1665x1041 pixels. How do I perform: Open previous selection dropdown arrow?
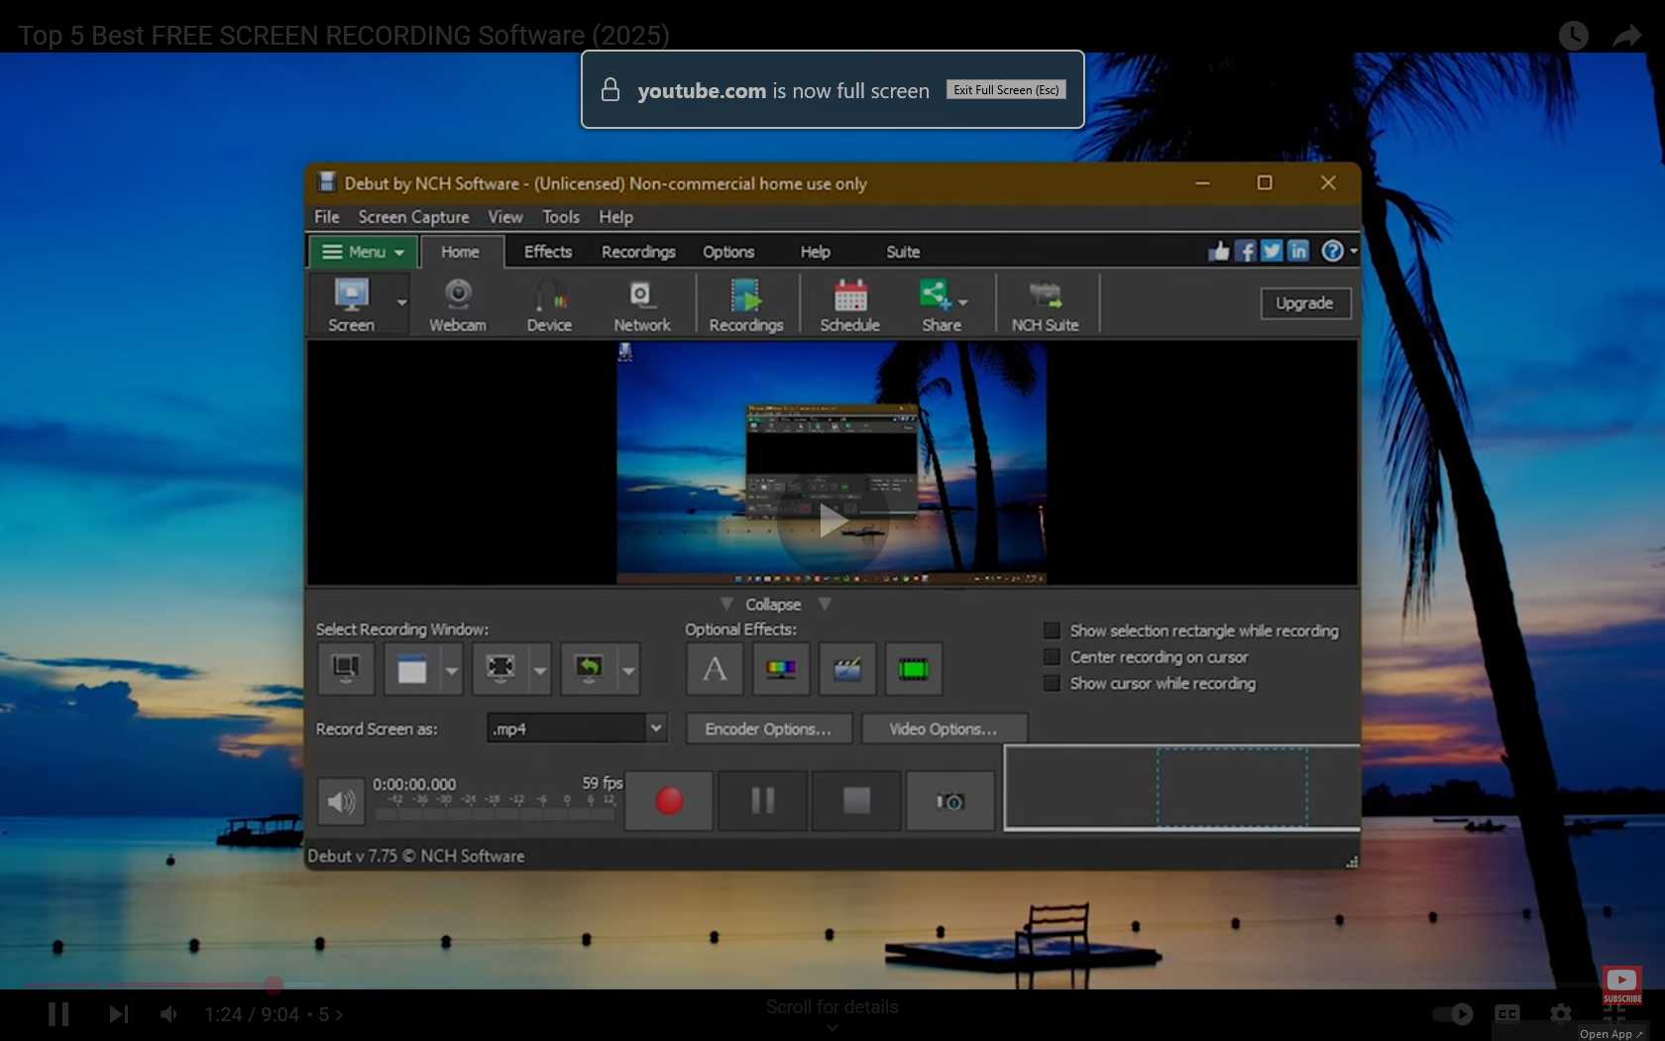[x=628, y=670]
